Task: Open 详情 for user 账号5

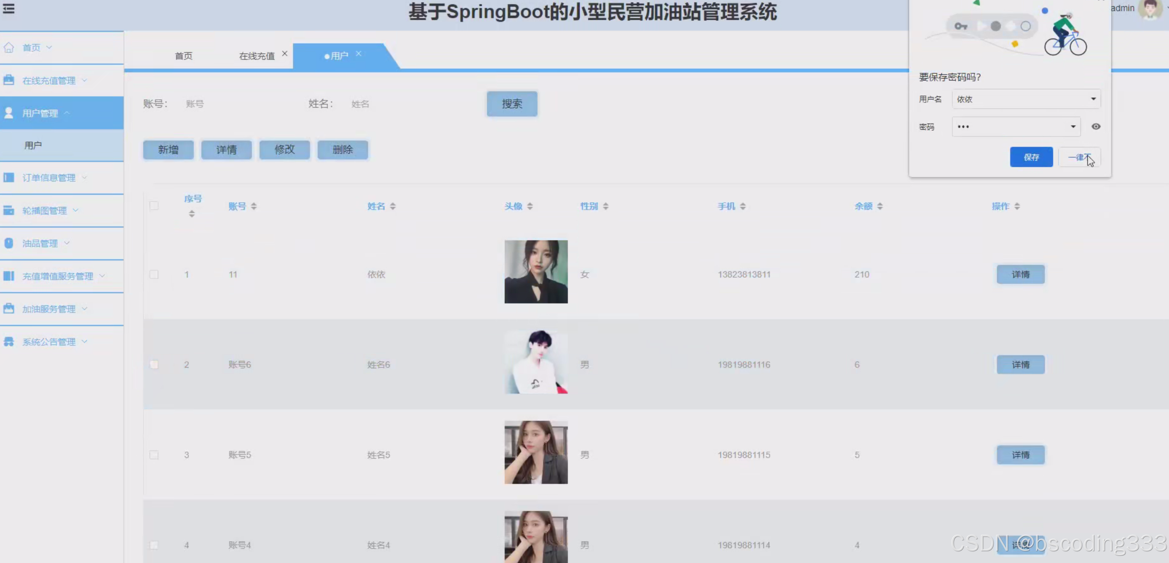Action: point(1021,455)
